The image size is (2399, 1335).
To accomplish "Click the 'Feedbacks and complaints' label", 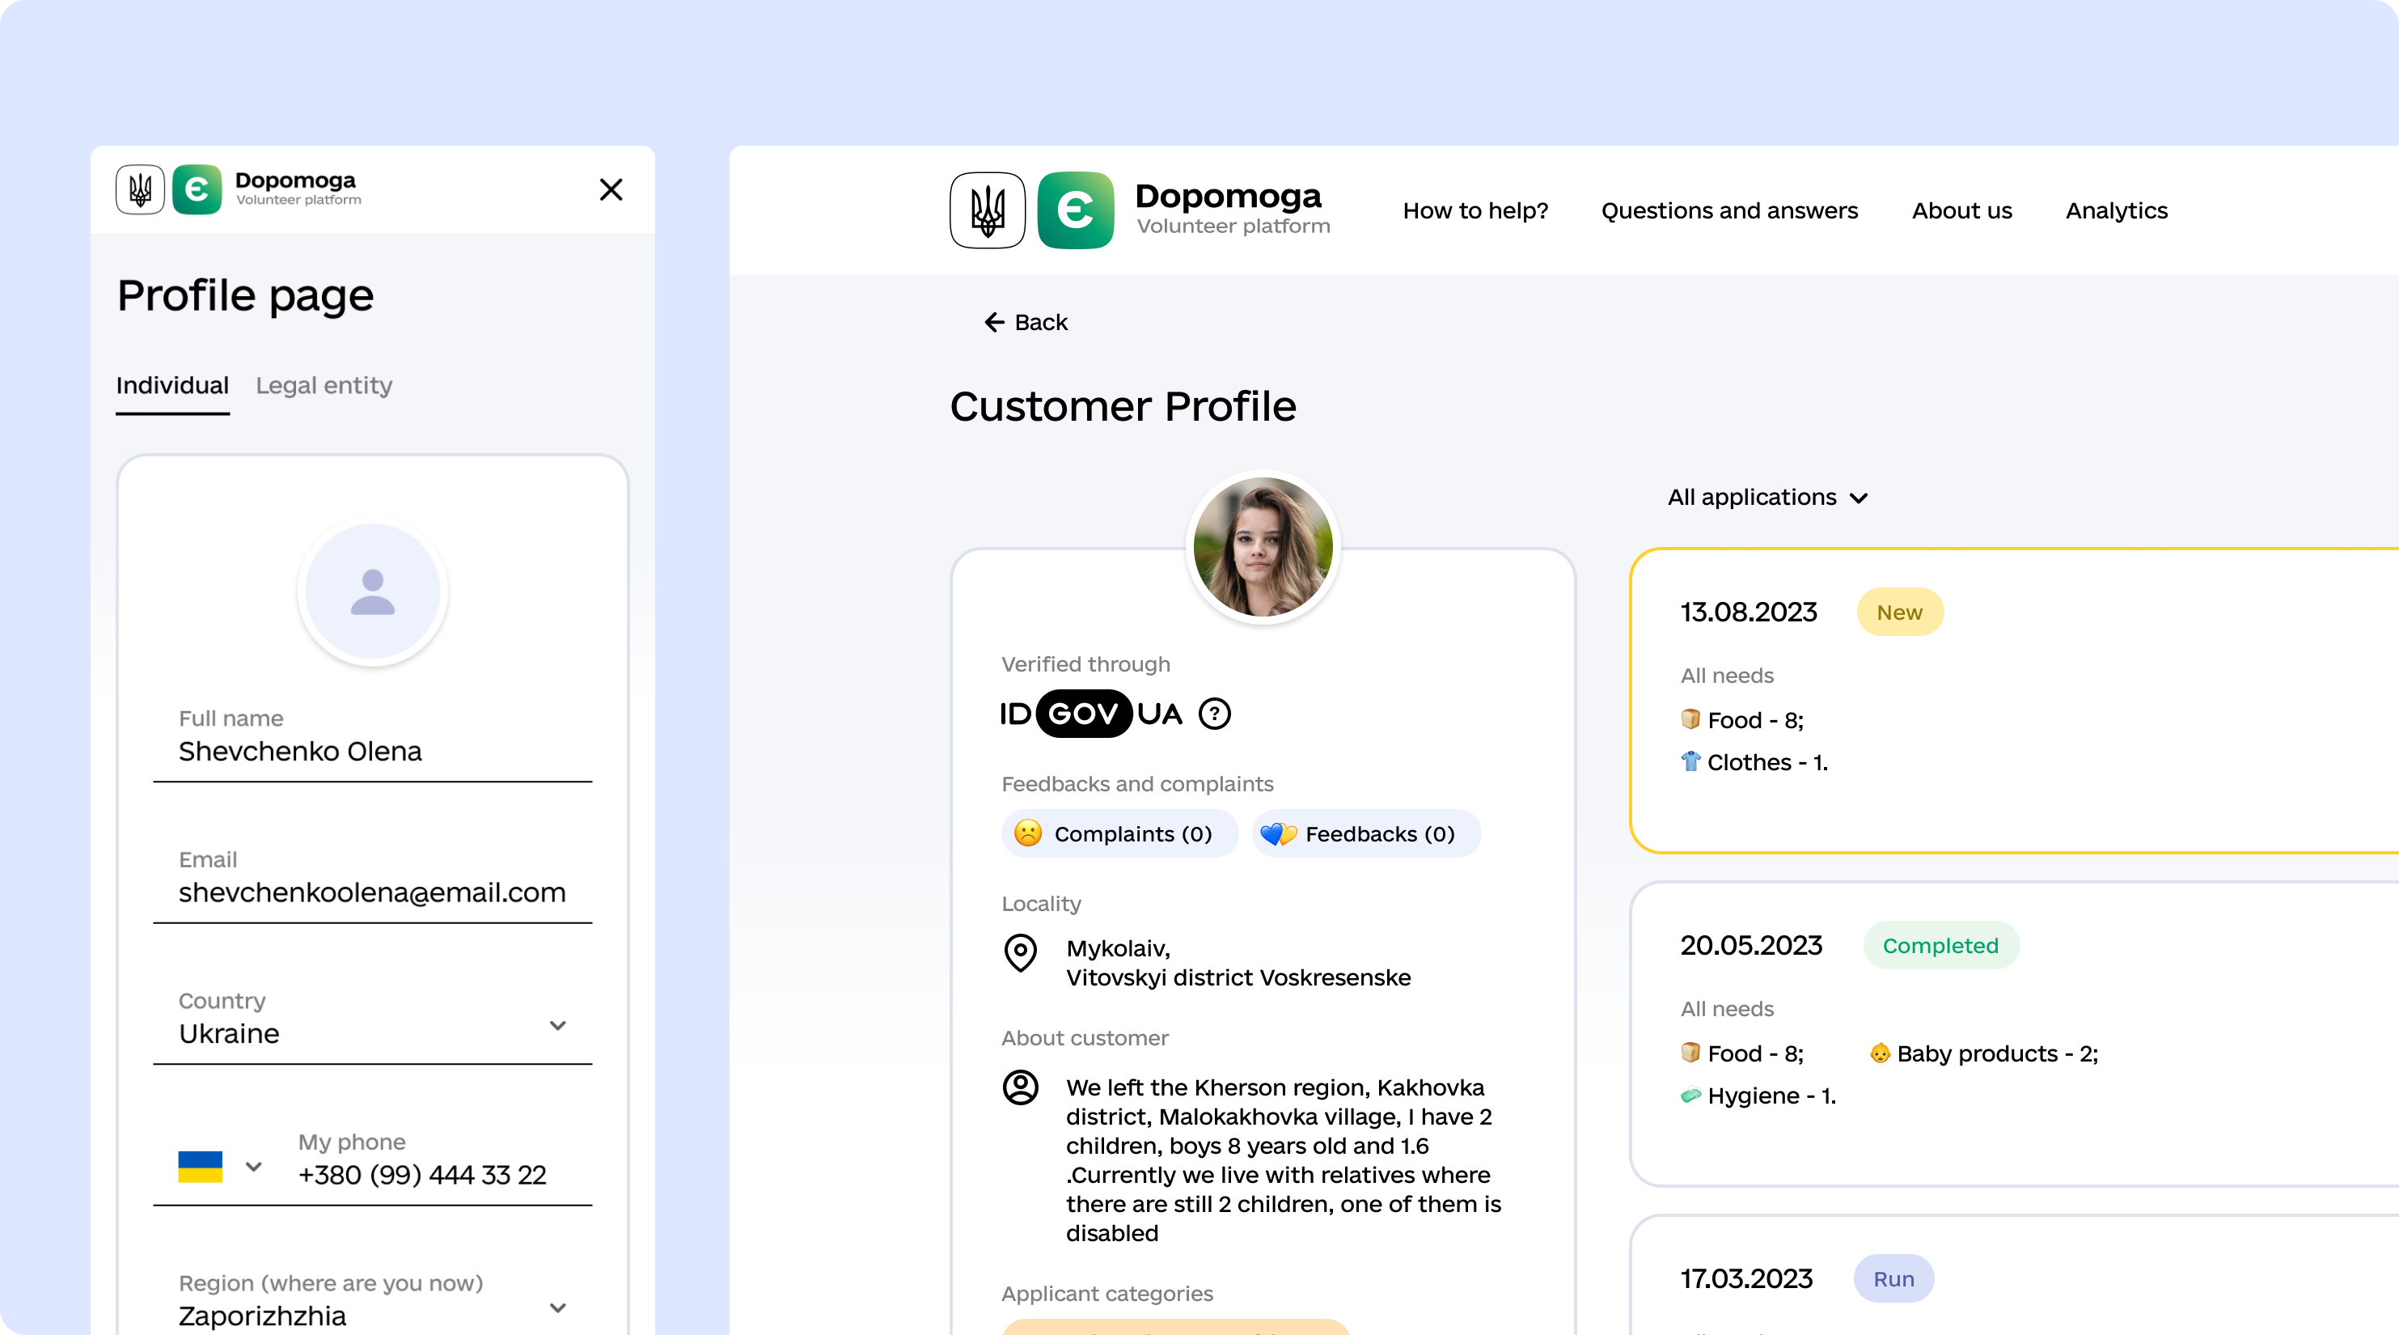I will click(1137, 785).
